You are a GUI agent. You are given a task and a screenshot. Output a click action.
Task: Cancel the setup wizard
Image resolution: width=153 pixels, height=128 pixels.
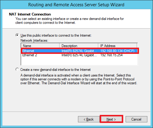[x=136, y=119]
